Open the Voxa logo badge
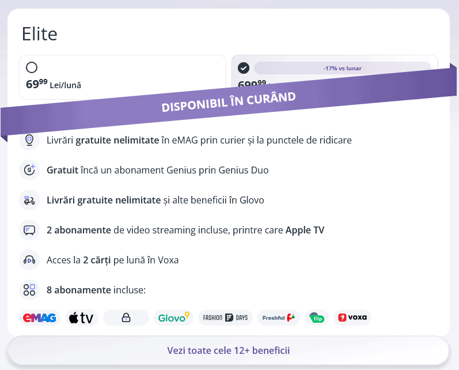This screenshot has height=370, width=459. (352, 318)
